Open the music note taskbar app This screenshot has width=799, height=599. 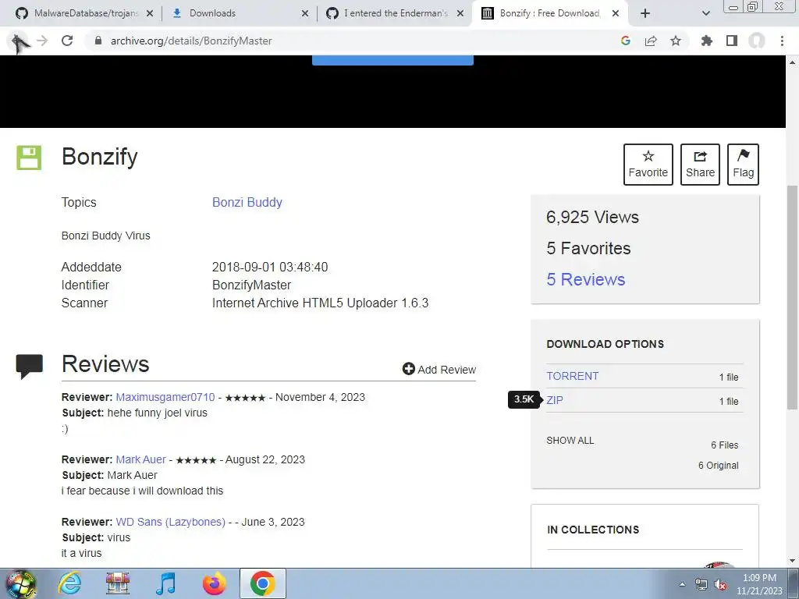(165, 583)
